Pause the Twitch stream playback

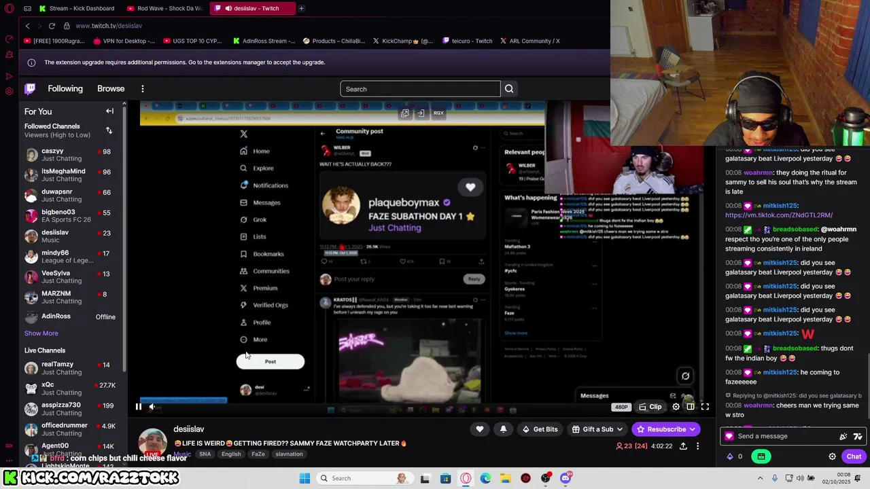(x=138, y=407)
